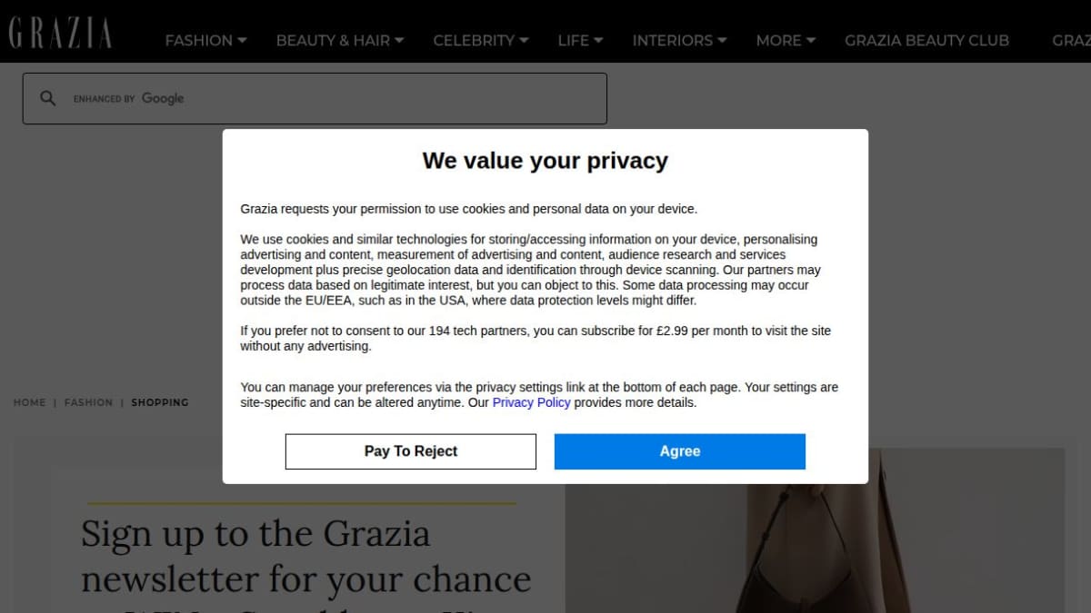This screenshot has height=613, width=1091.
Task: Expand the Celebrity dropdown arrow
Action: [524, 40]
